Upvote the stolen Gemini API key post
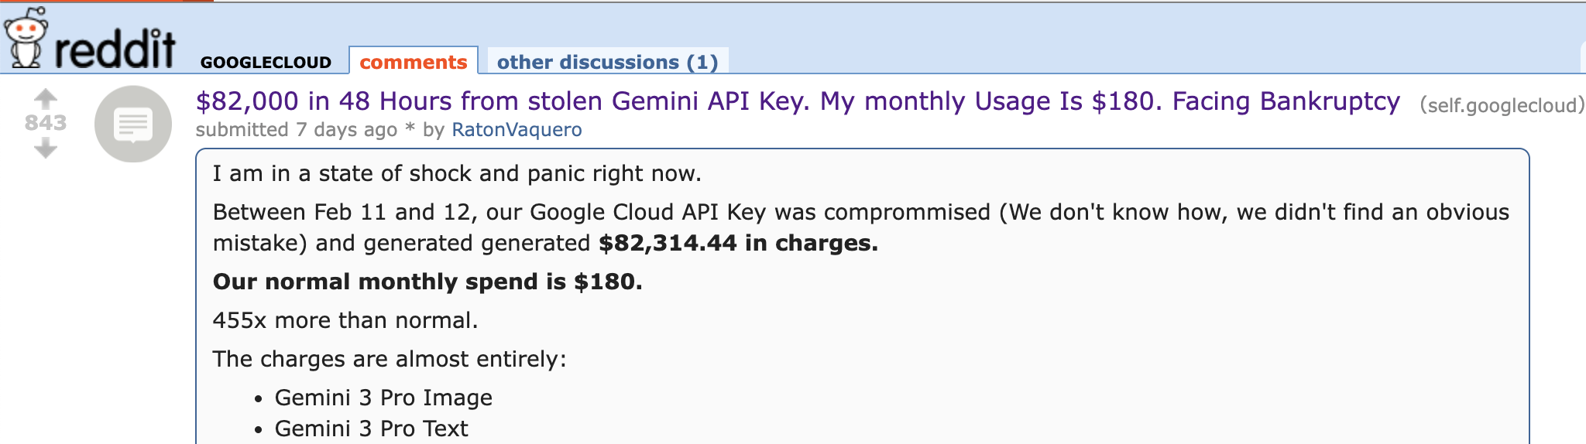Screen dimensions: 1586x444 point(46,98)
